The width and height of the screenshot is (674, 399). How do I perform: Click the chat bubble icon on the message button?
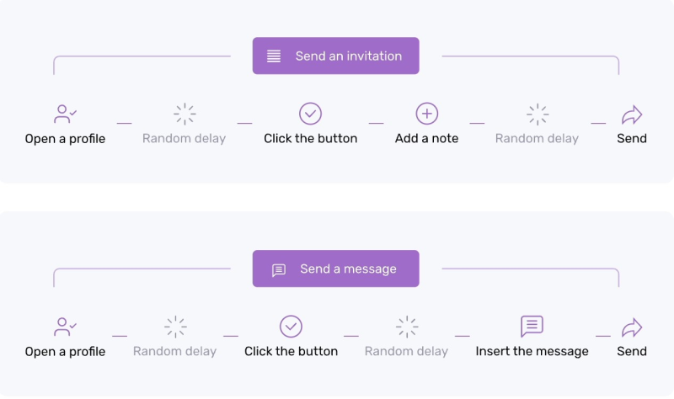pyautogui.click(x=279, y=270)
